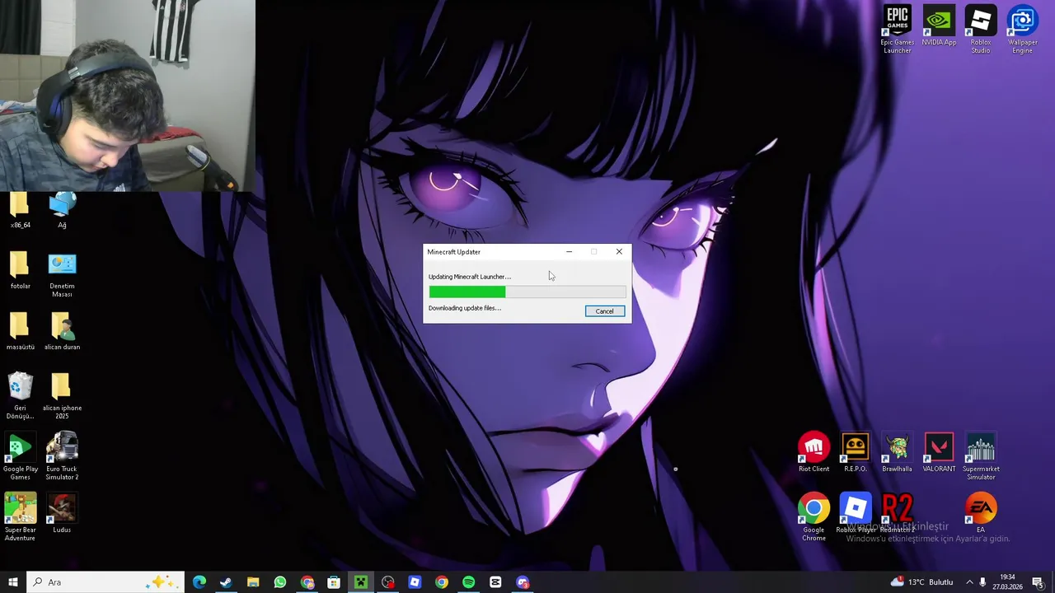This screenshot has height=593, width=1055.
Task: Select the Riot Client desktop shortcut
Action: pyautogui.click(x=814, y=452)
